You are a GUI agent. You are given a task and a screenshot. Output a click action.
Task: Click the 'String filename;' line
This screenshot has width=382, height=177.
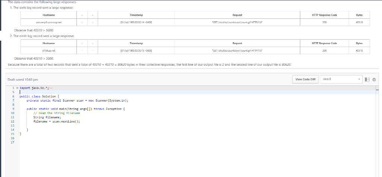[x=47, y=117]
